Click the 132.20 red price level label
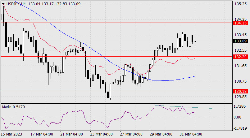 tap(240, 57)
